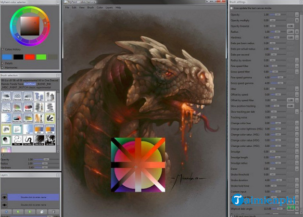This screenshot has width=303, height=217.
Task: Open the Jitter row details button
Action: pos(297,89)
